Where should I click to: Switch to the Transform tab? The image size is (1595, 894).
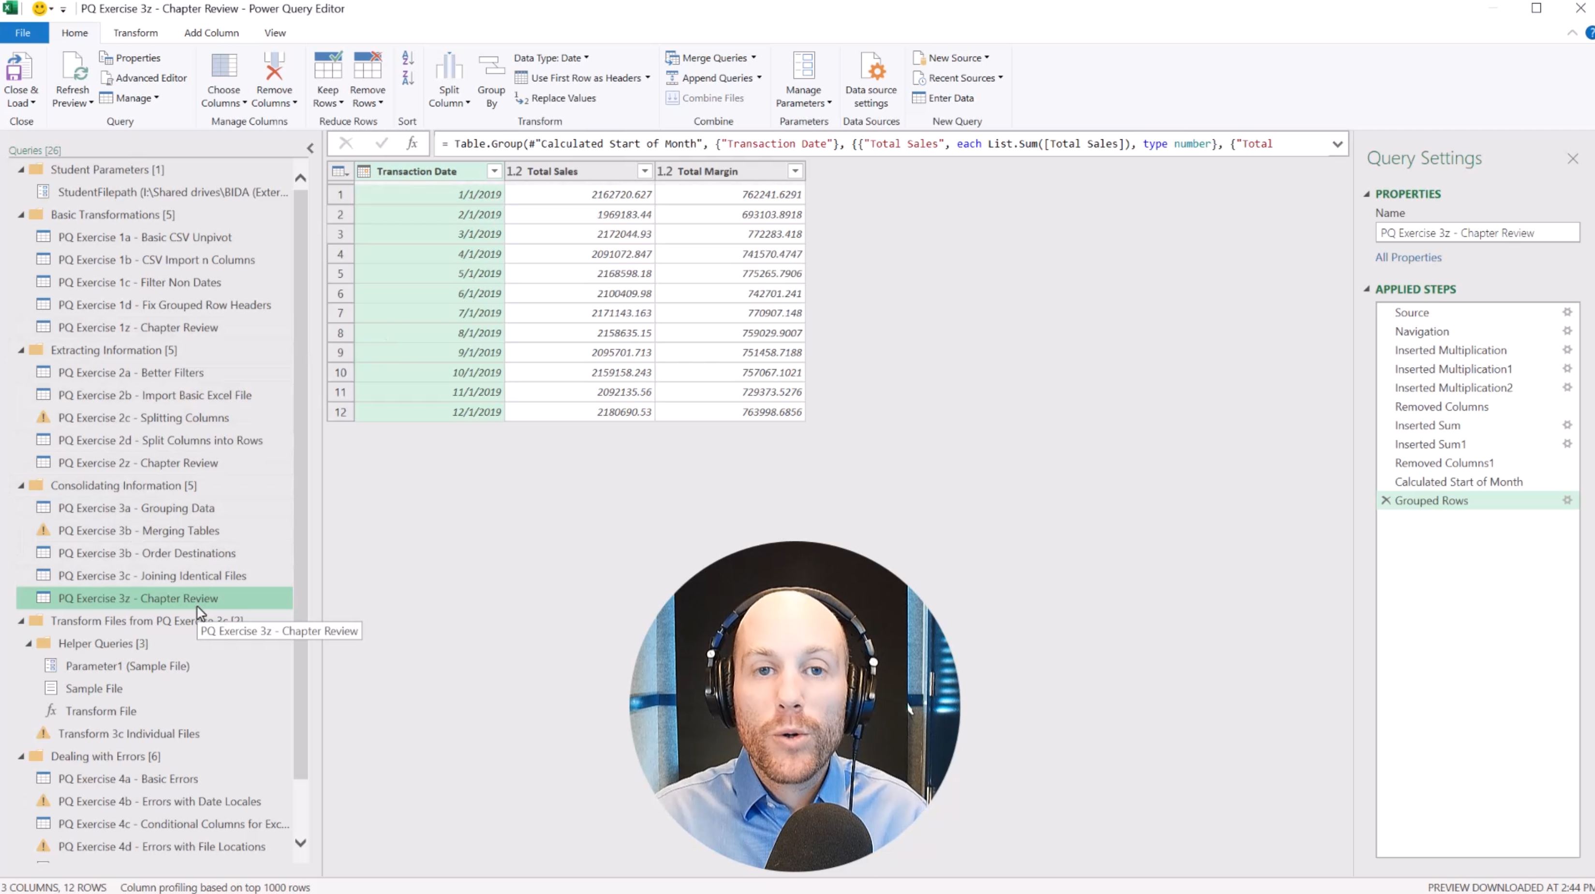(x=135, y=33)
